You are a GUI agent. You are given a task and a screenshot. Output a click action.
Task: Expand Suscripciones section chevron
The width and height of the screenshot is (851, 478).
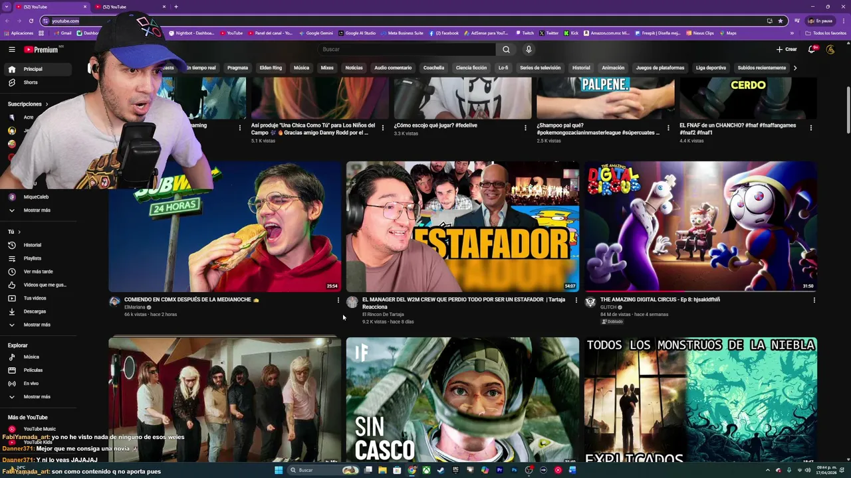pyautogui.click(x=47, y=104)
